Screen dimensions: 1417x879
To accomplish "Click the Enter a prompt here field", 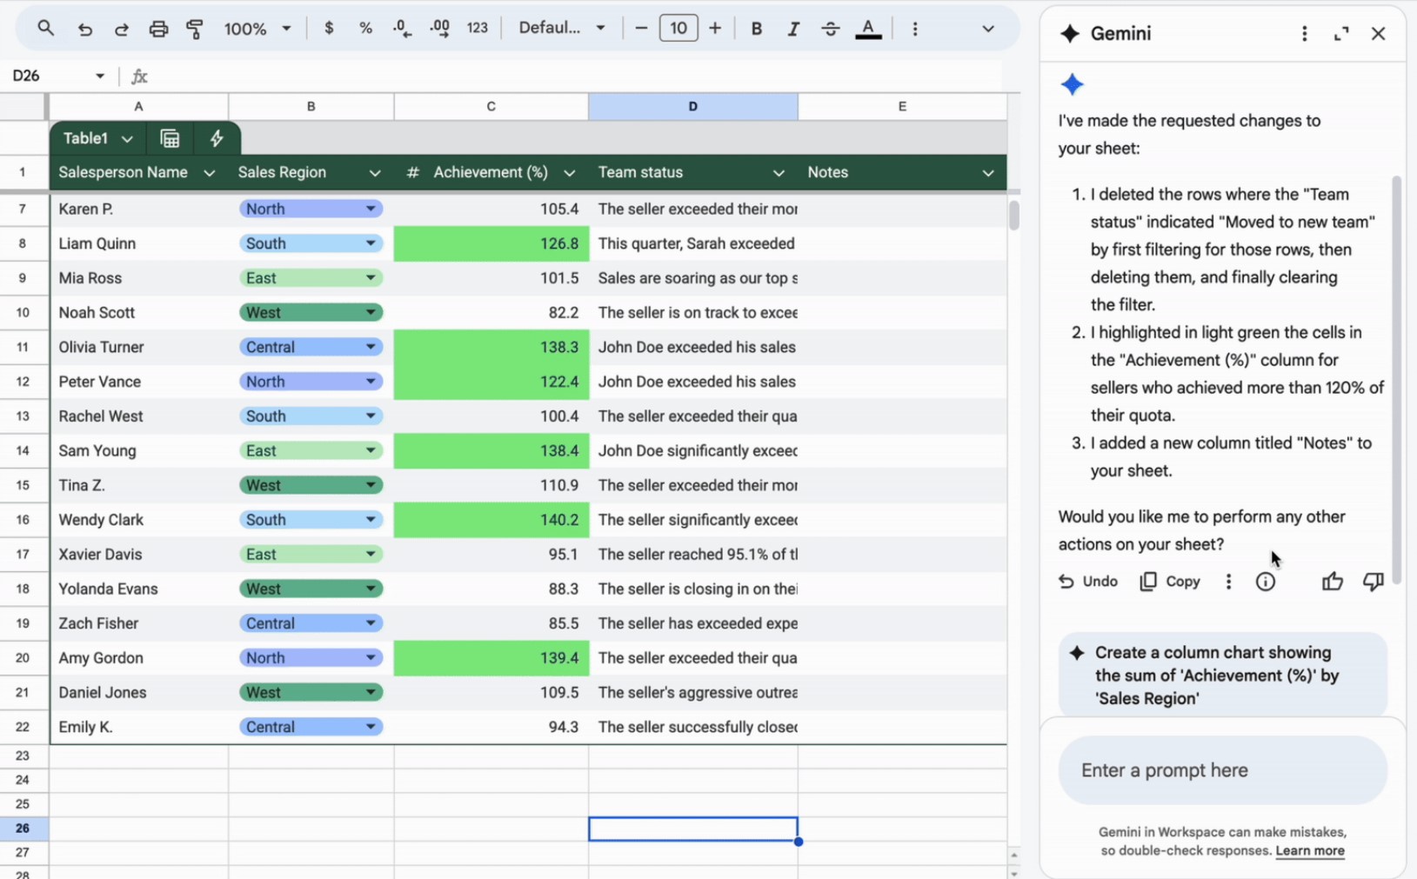I will point(1221,770).
